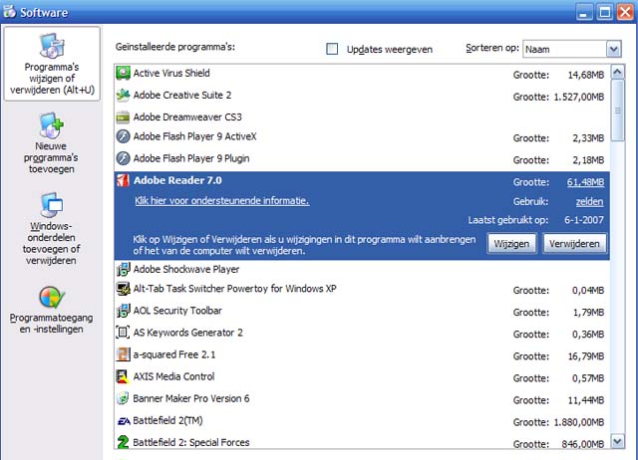638x460 pixels.
Task: Click the scrollbar down arrow
Action: pyautogui.click(x=618, y=441)
